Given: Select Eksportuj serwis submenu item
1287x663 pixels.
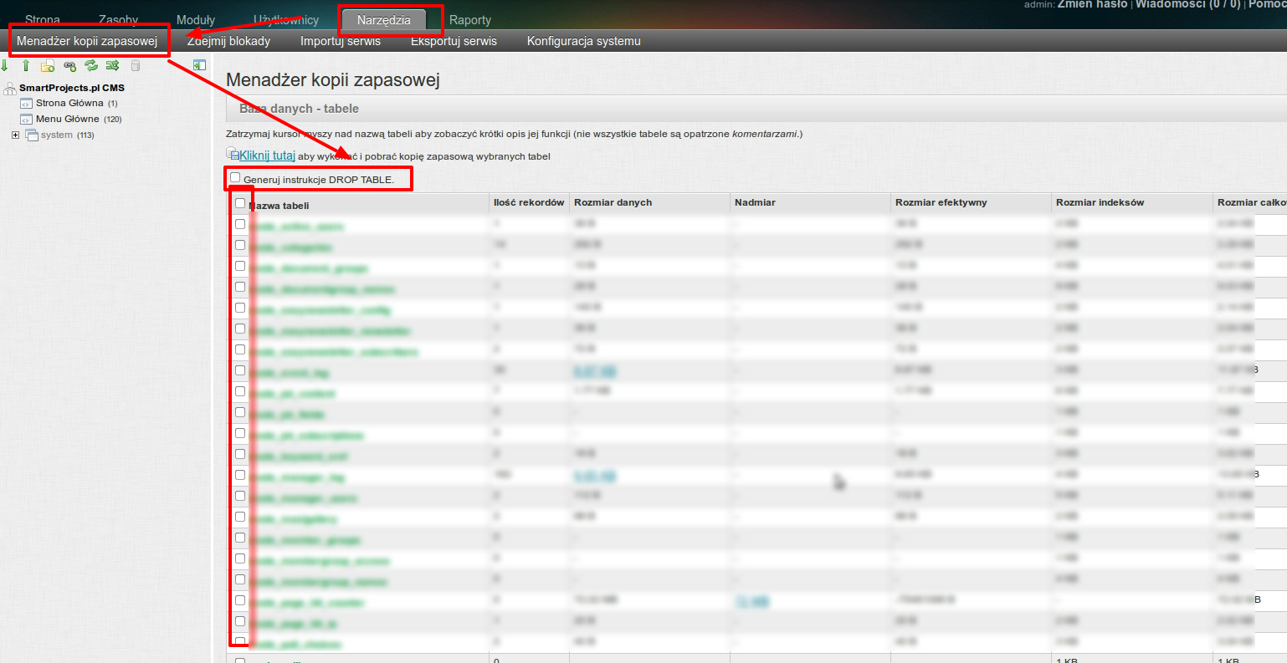Looking at the screenshot, I should pos(454,41).
